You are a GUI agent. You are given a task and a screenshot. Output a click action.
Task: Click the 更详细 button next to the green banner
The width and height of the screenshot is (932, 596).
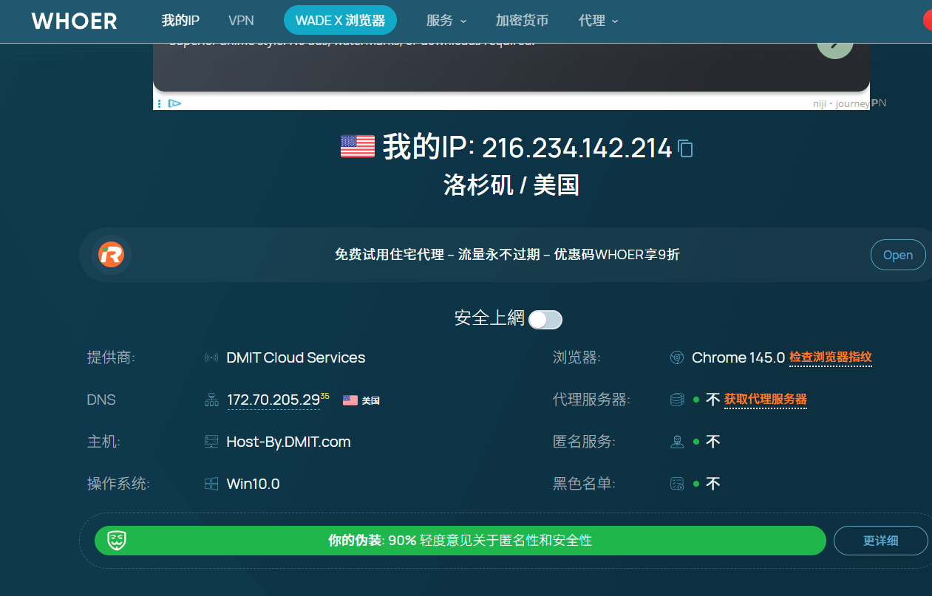(880, 540)
